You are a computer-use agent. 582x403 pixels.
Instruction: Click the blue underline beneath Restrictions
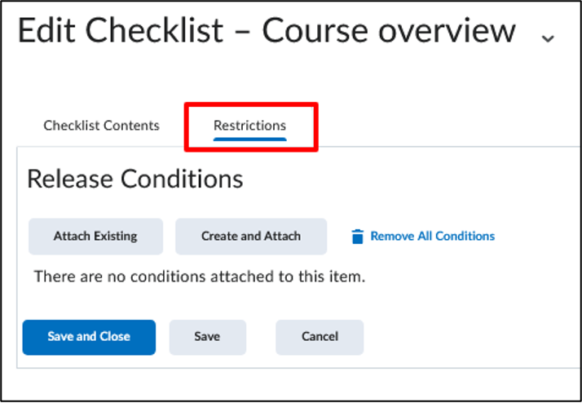point(249,139)
